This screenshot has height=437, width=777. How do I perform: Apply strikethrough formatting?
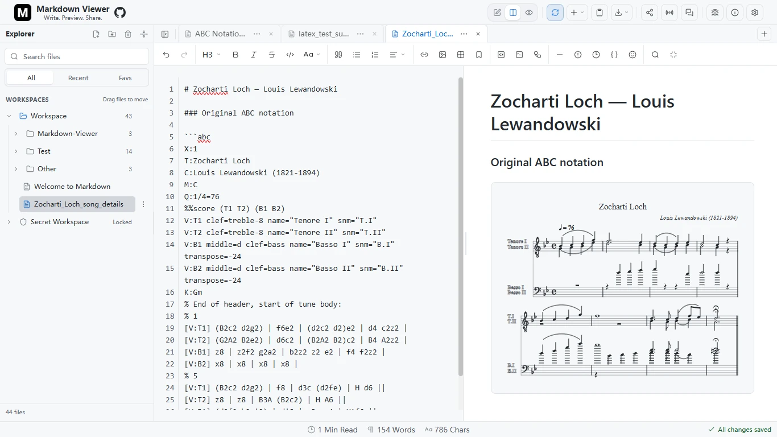[x=272, y=55]
